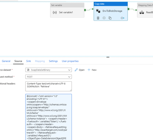
Task: Open the User properties tab
Action: point(70,61)
